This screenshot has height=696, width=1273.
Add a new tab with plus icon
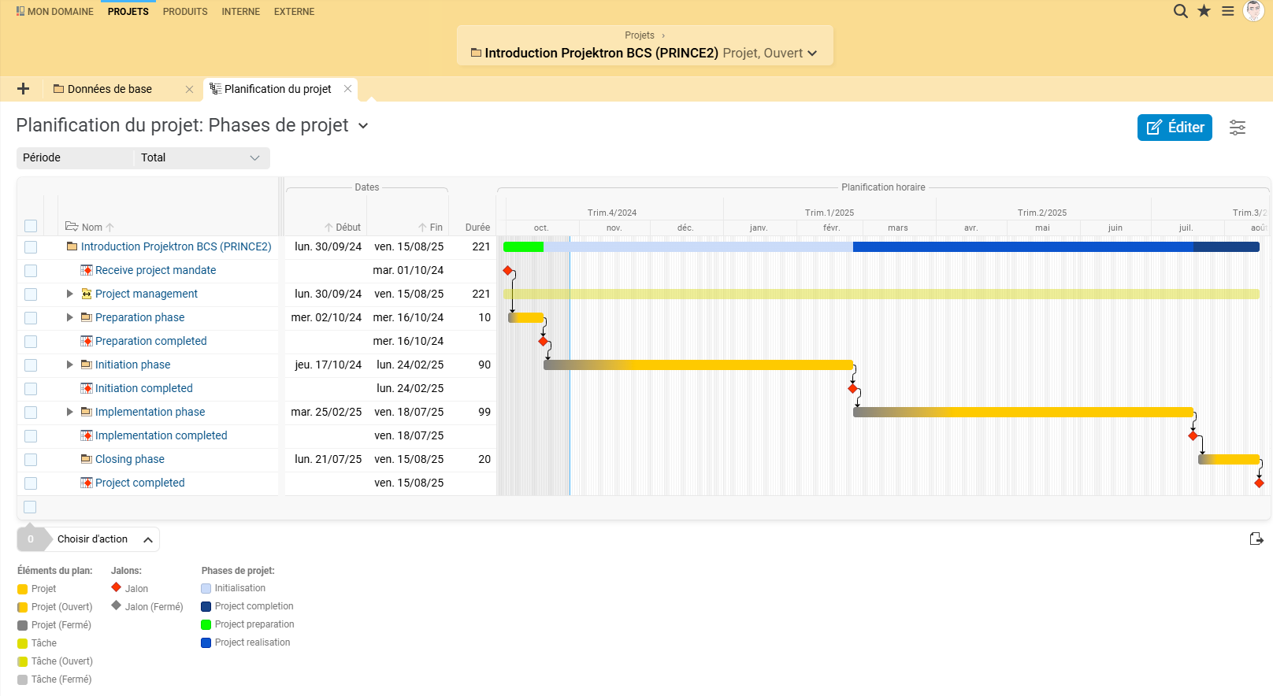(x=23, y=89)
